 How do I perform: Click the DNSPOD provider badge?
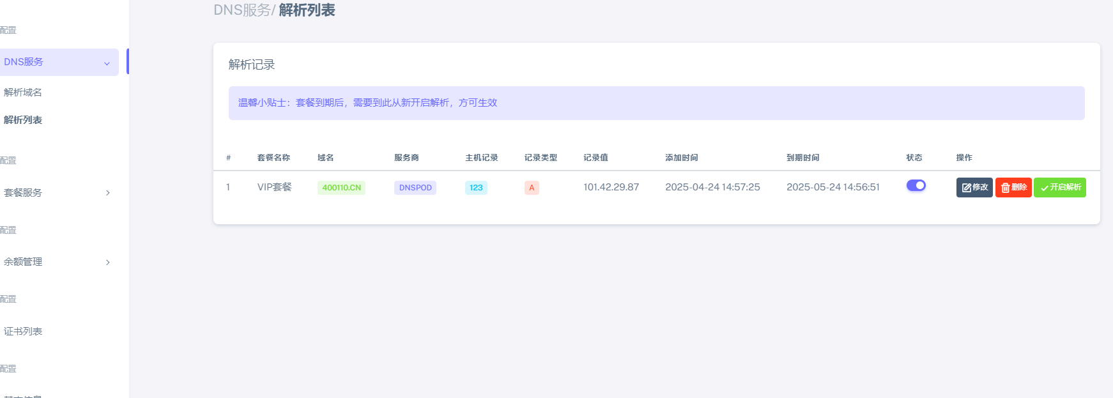tap(415, 188)
